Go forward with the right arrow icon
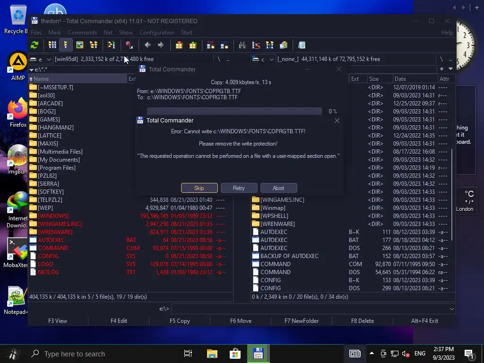The image size is (484, 363). tap(161, 45)
